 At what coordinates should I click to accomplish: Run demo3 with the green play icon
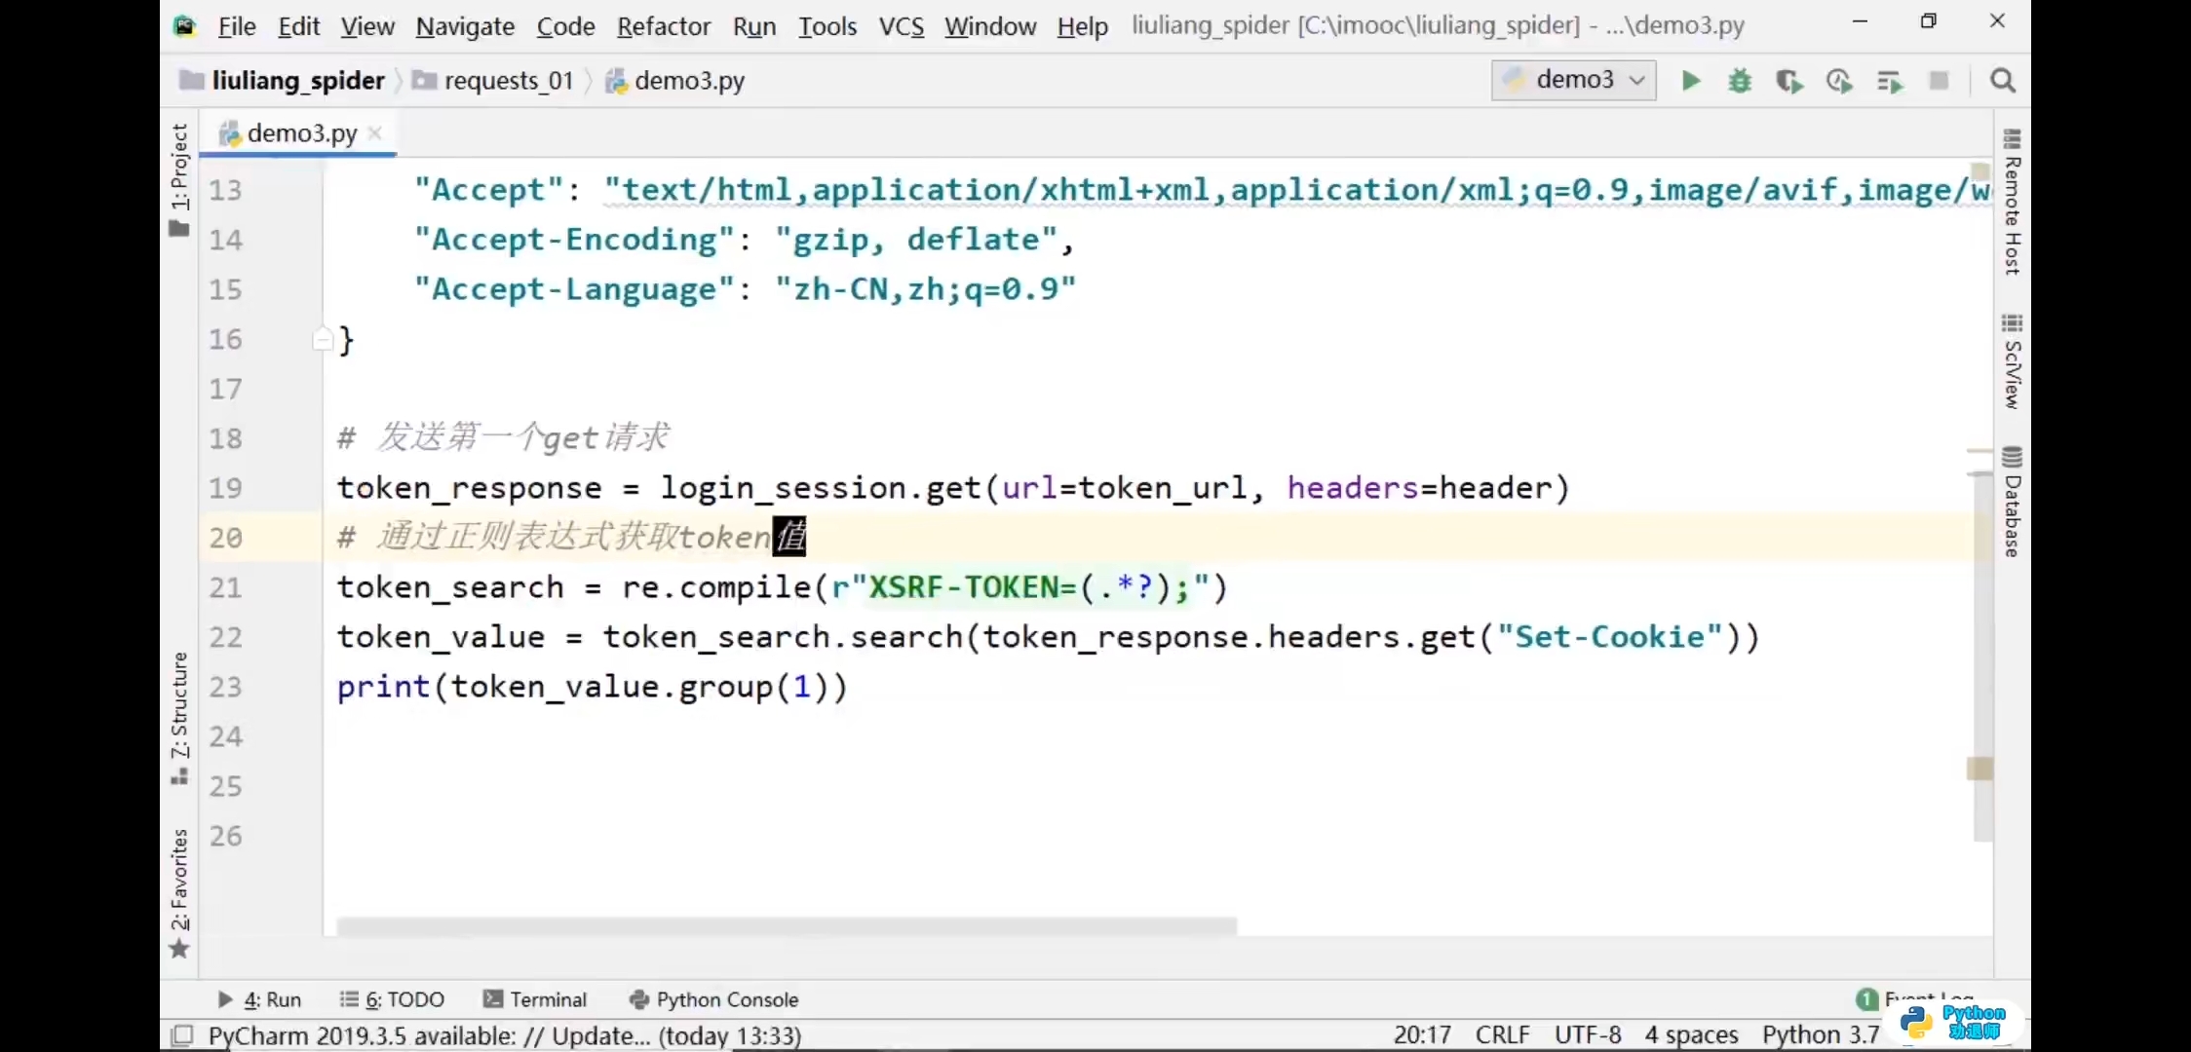point(1691,81)
